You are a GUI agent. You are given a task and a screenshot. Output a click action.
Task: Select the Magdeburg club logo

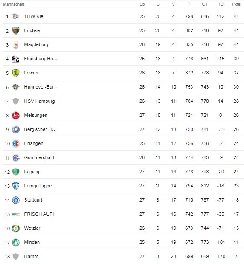(x=16, y=45)
